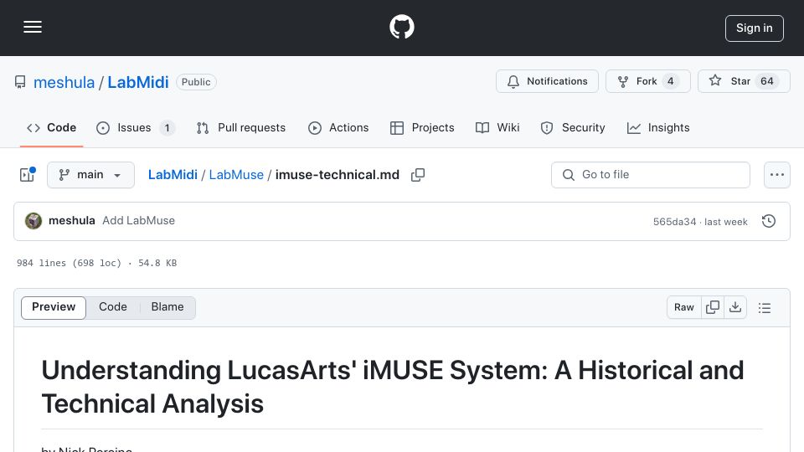Image resolution: width=804 pixels, height=452 pixels.
Task: Expand the file tree side panel
Action: pos(27,175)
